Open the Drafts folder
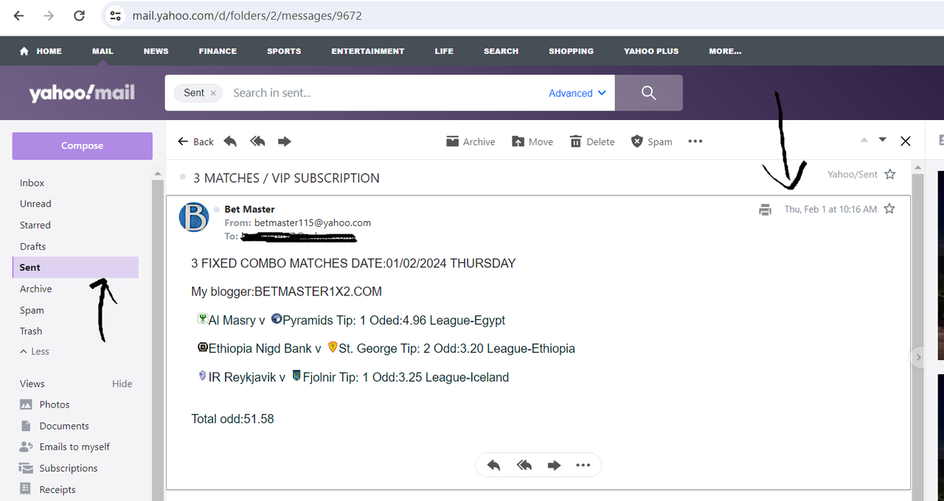The image size is (944, 501). point(32,246)
